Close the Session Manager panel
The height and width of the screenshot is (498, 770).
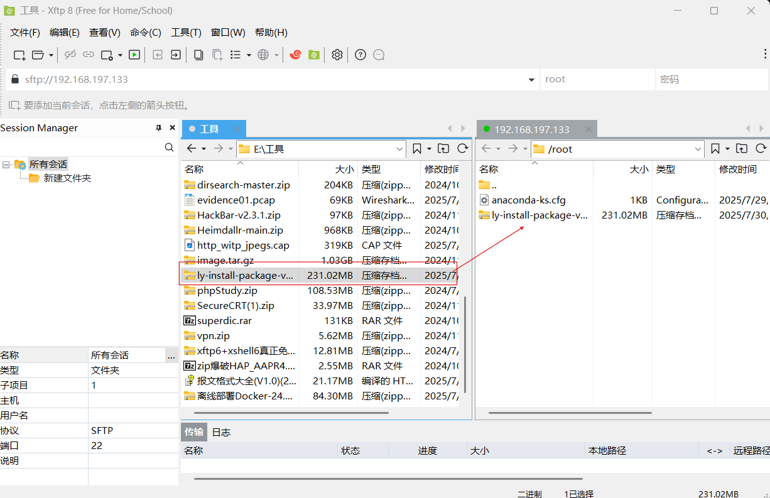pos(173,128)
